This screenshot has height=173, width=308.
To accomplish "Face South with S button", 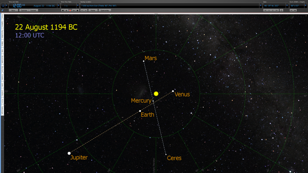I will click(x=269, y=10).
